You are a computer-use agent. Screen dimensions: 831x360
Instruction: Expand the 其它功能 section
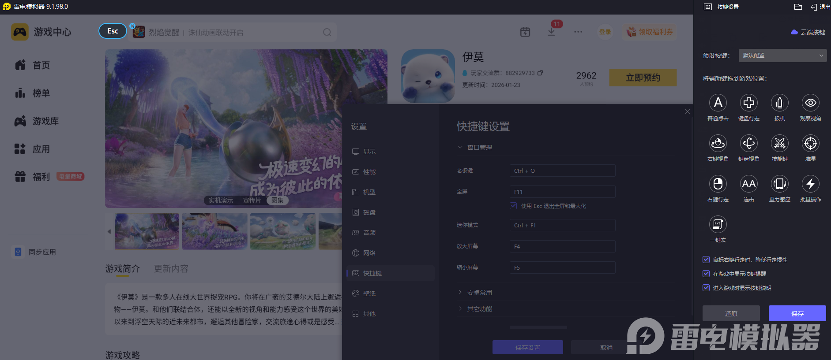click(x=460, y=308)
